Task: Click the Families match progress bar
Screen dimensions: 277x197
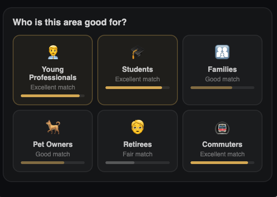Action: [222, 88]
